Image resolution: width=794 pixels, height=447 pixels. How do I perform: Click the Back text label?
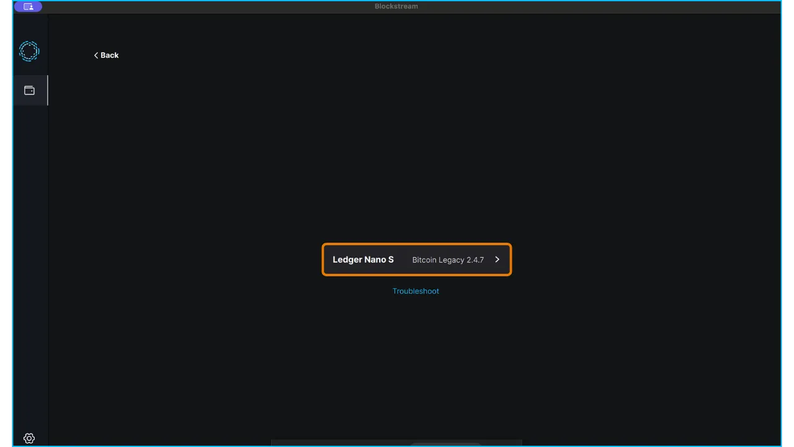point(110,55)
